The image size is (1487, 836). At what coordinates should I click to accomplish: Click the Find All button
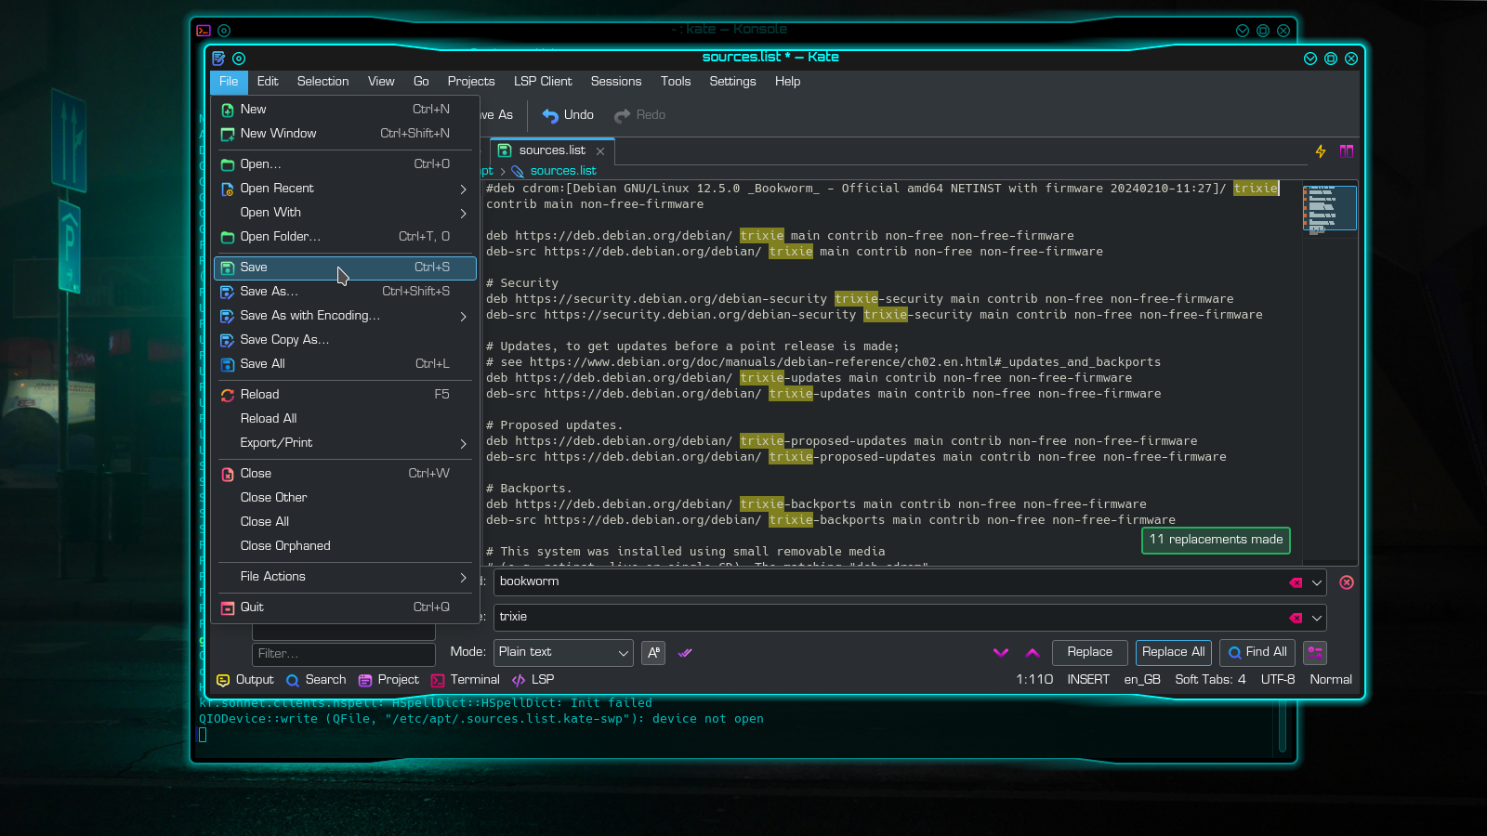pos(1257,653)
